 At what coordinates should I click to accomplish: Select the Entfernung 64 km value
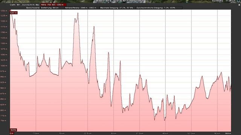pos(50,7)
